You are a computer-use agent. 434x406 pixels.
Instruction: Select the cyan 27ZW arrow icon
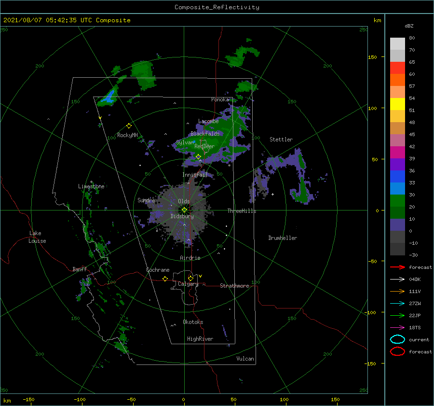pos(397,304)
